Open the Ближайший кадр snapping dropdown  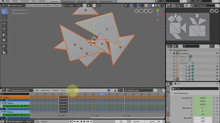(x=138, y=90)
